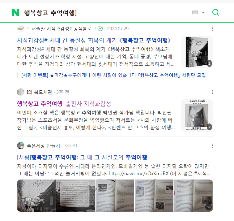Open the last review photo with the 33 badge
Image resolution: width=234 pixels, height=221 pixels.
click(x=194, y=196)
